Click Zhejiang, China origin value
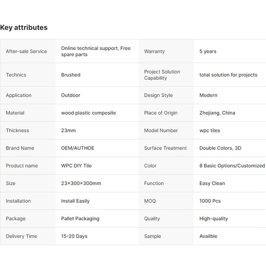Screen dimensions: 266x266 217,113
